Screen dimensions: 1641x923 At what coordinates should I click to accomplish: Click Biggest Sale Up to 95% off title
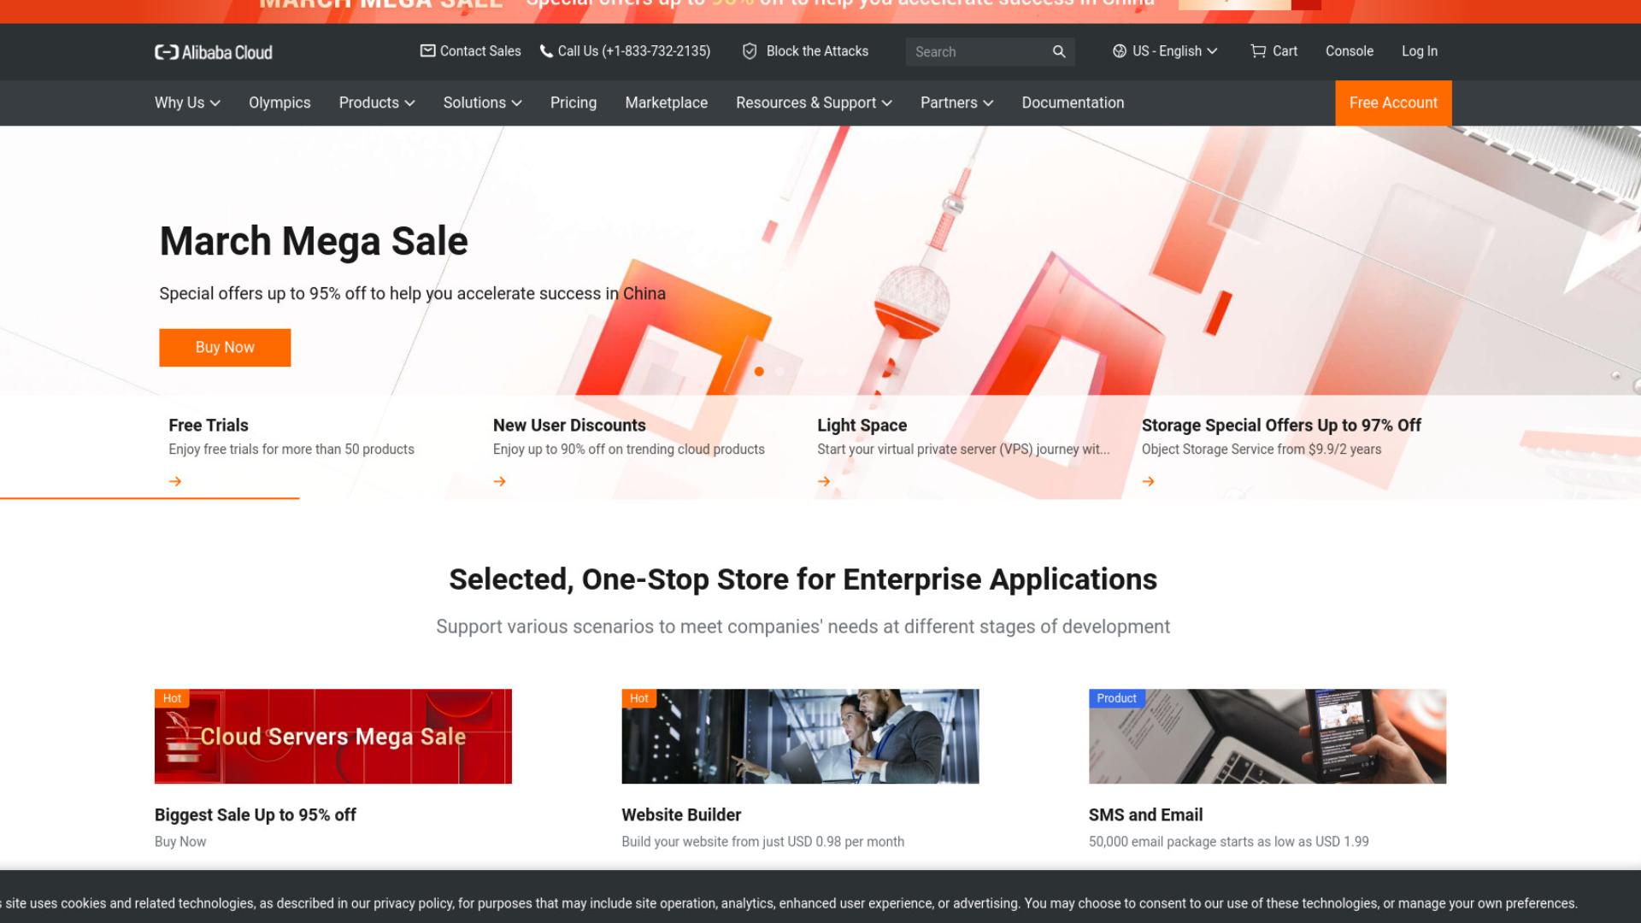pyautogui.click(x=256, y=815)
